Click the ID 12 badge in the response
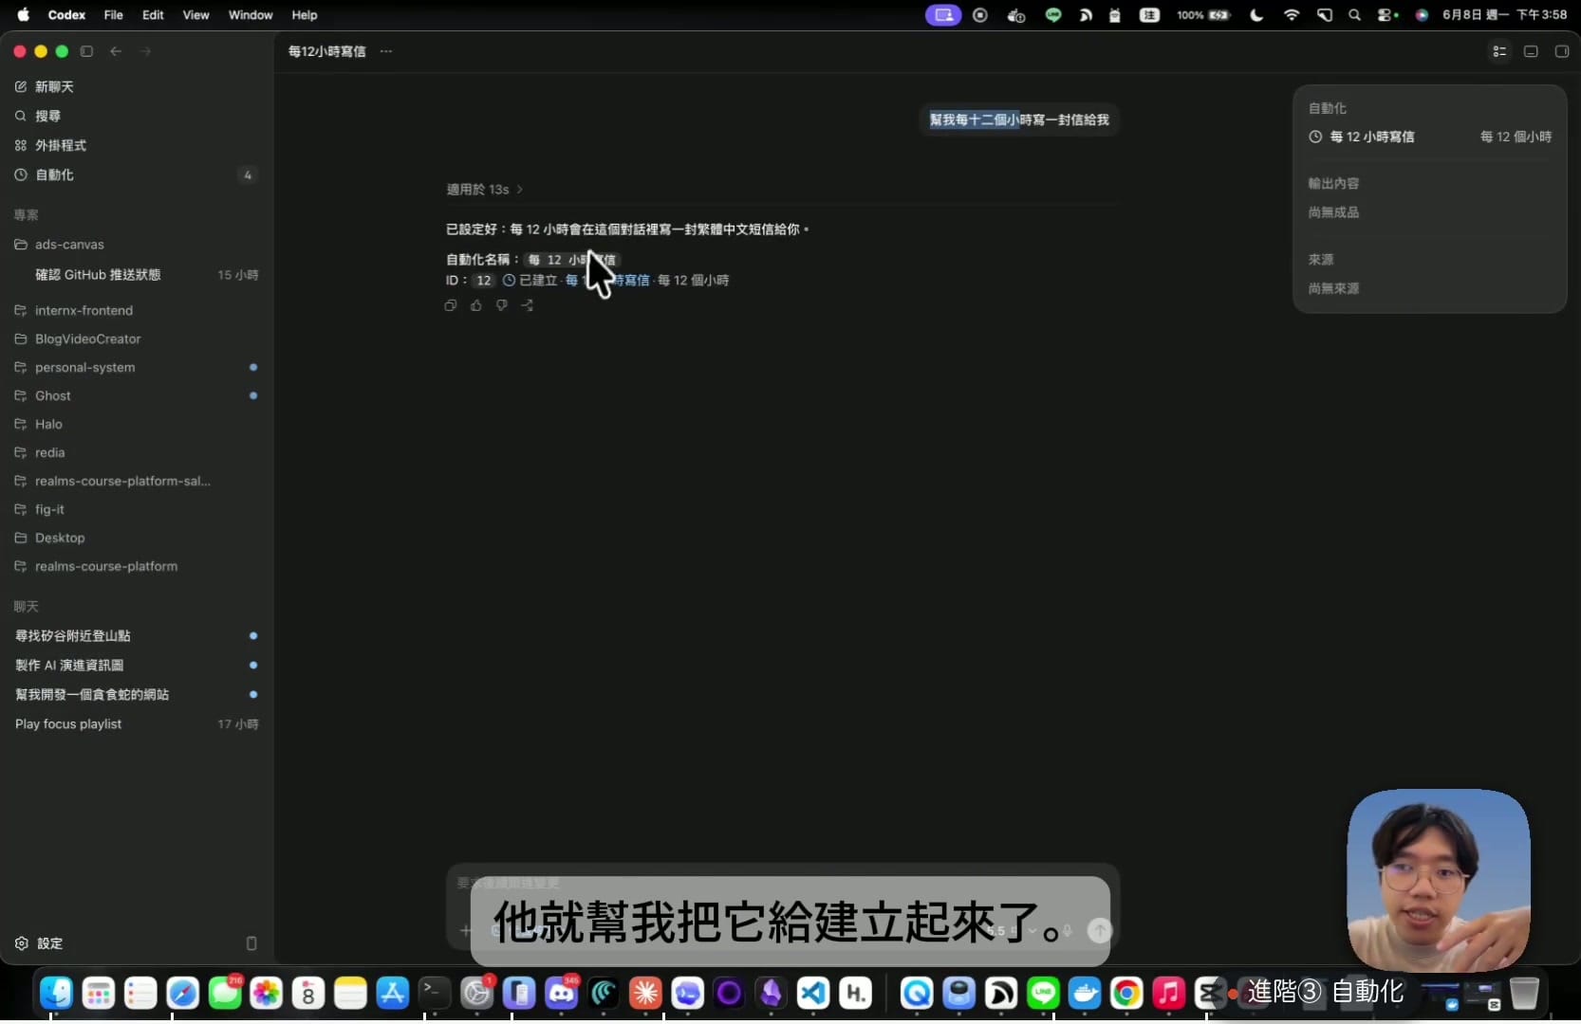Viewport: 1581px width, 1024px height. [x=484, y=281]
